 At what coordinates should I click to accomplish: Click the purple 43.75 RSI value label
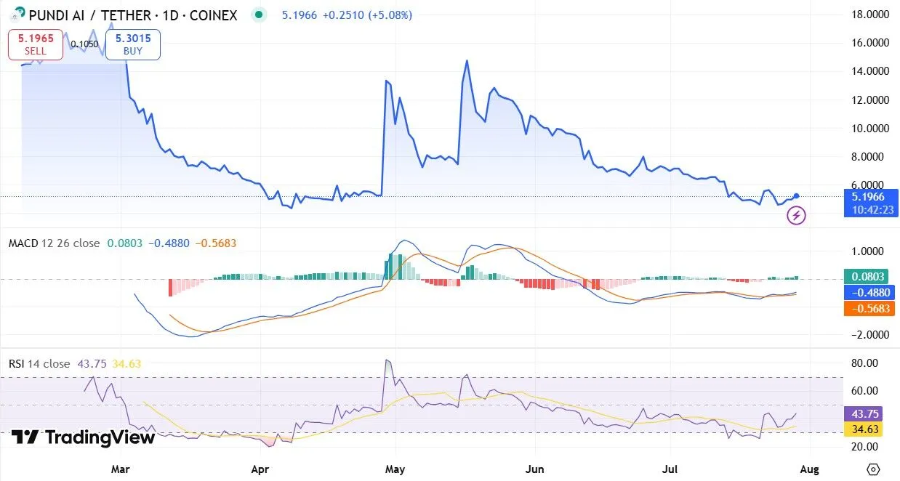(x=869, y=413)
